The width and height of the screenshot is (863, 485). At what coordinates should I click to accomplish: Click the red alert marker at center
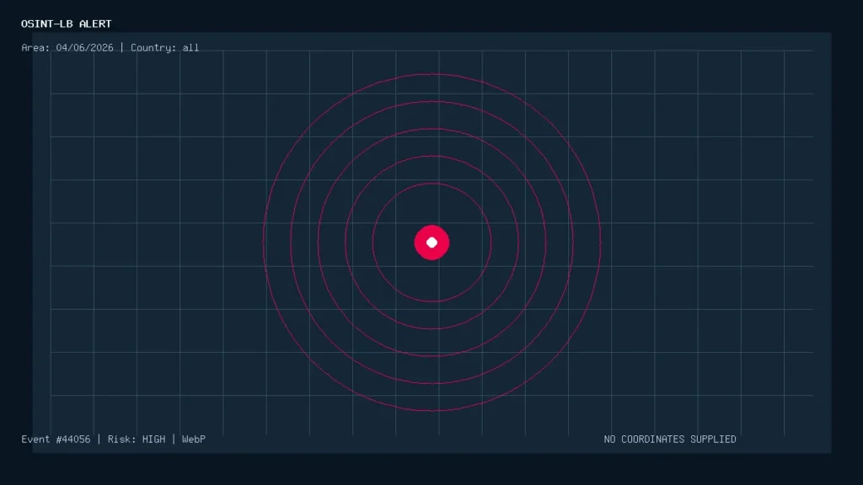[431, 242]
